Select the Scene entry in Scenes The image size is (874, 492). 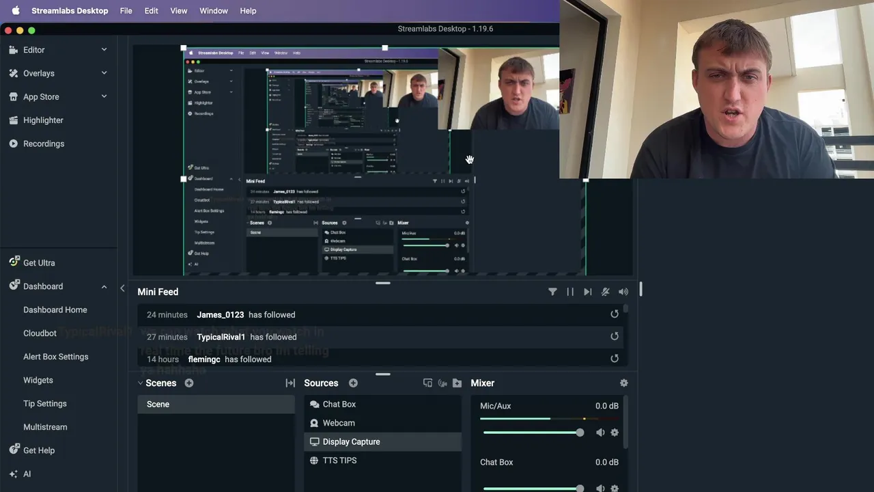tap(216, 405)
